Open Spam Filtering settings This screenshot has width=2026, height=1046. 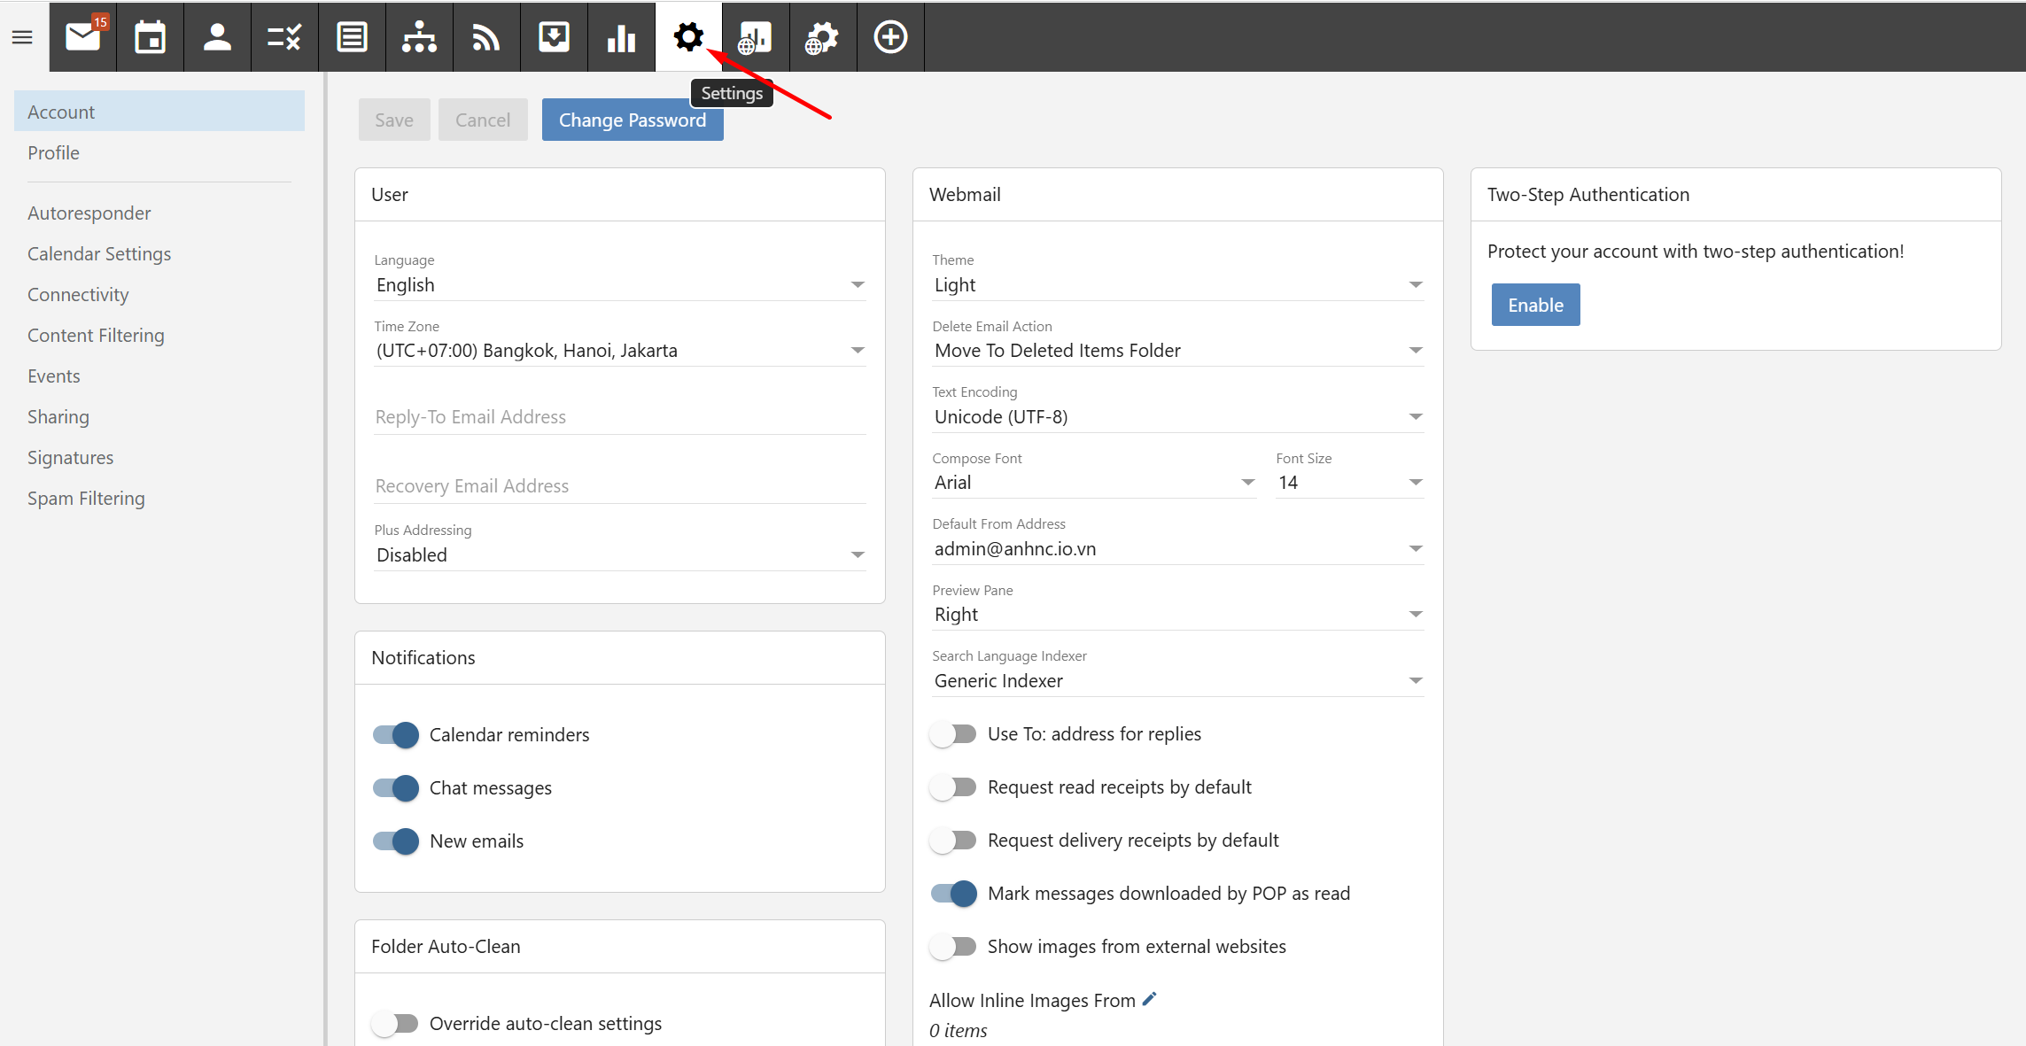pos(159,498)
